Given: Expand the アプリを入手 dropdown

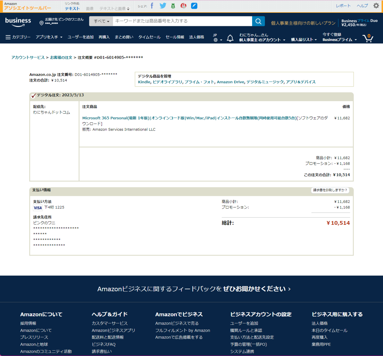Looking at the screenshot, I should (x=49, y=37).
